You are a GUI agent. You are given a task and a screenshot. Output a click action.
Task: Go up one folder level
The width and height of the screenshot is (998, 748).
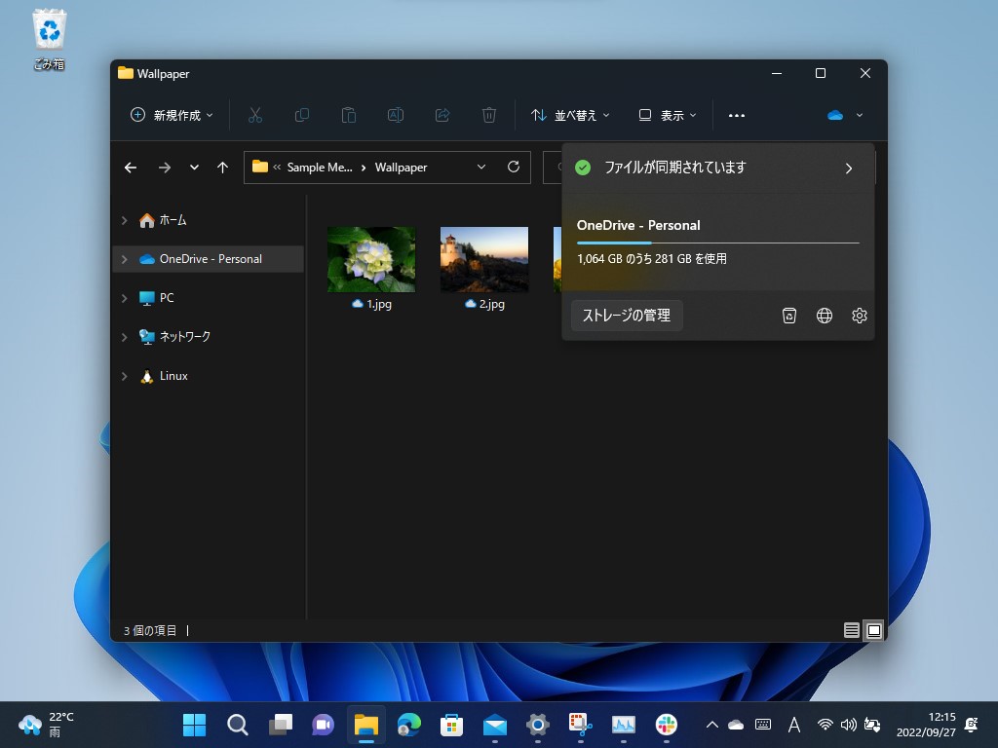click(222, 168)
